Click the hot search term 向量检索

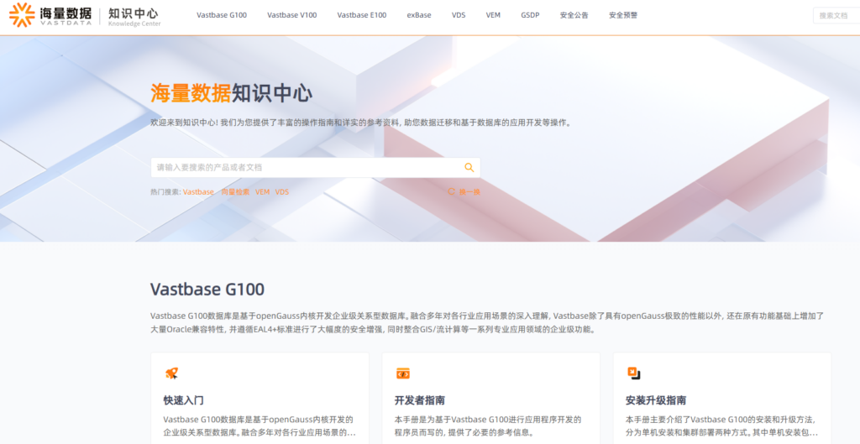(235, 192)
